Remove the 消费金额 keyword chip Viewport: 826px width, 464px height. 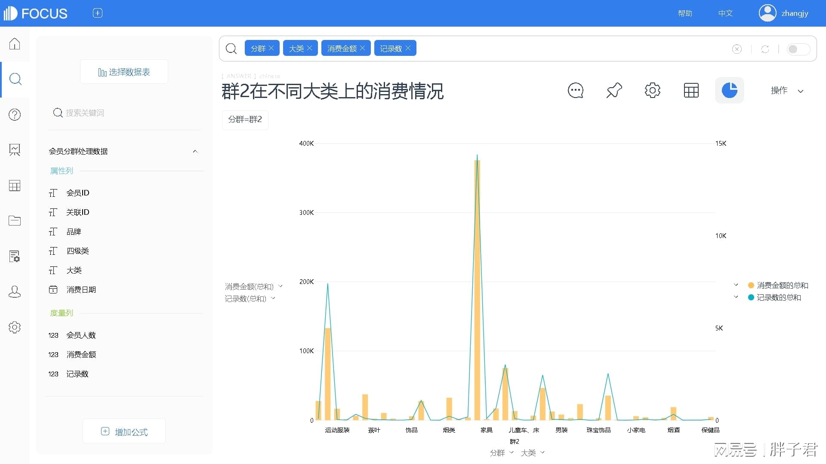[363, 48]
